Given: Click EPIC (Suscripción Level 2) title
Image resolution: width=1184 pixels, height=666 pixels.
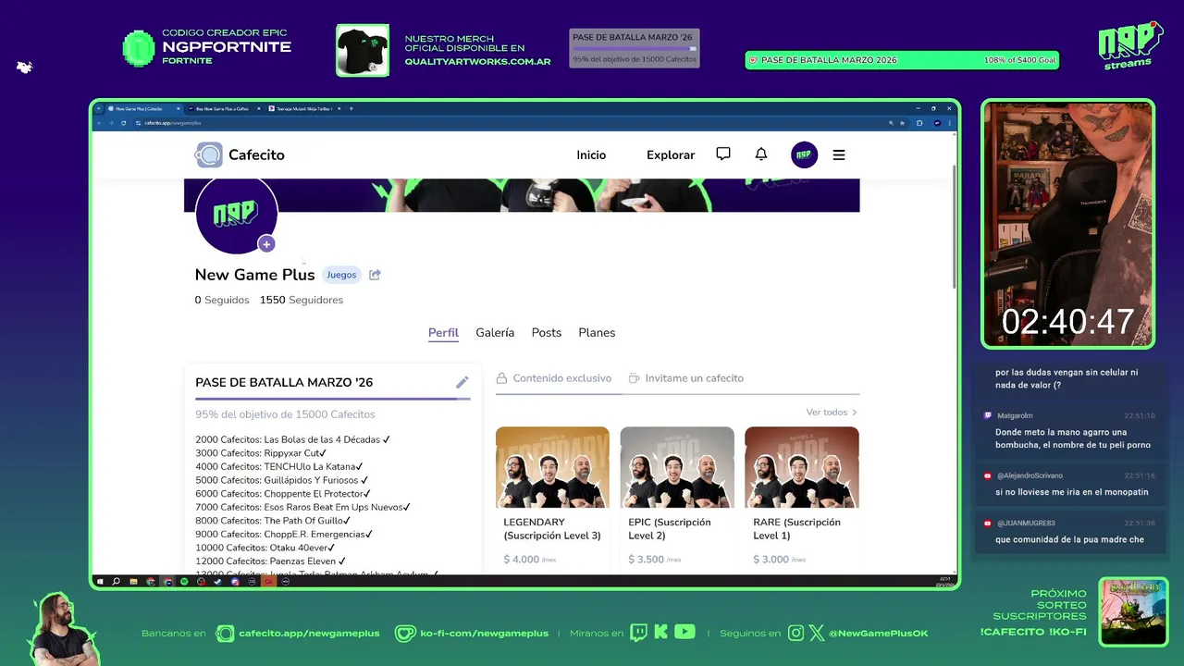Looking at the screenshot, I should [x=670, y=529].
